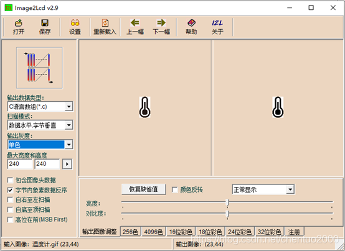Close the Image2Lcd window
Image resolution: width=345 pixels, height=251 pixels.
[x=333, y=8]
